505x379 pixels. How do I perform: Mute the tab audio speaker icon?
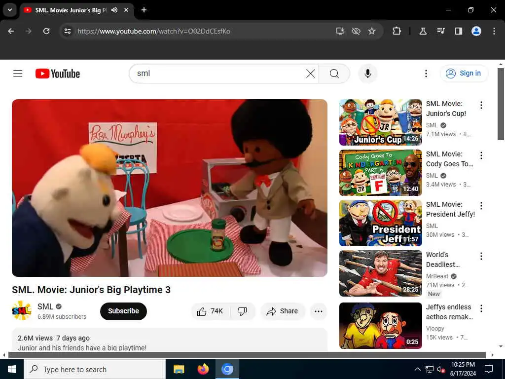(114, 10)
